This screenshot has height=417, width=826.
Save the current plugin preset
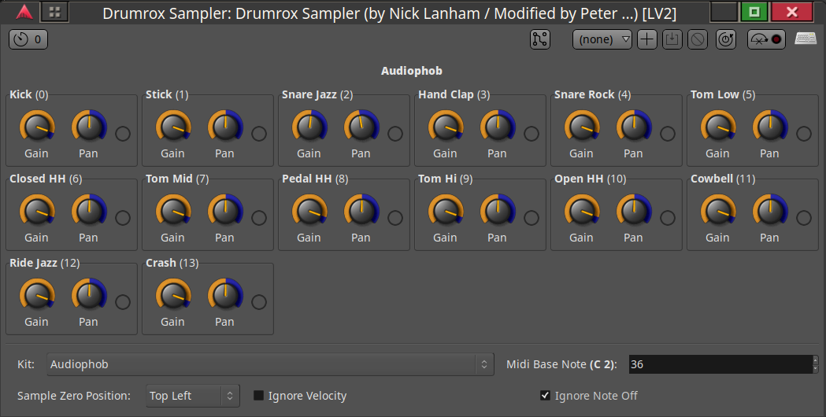click(x=672, y=39)
